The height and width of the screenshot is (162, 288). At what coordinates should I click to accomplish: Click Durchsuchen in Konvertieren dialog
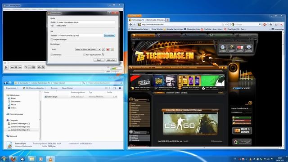pyautogui.click(x=110, y=36)
